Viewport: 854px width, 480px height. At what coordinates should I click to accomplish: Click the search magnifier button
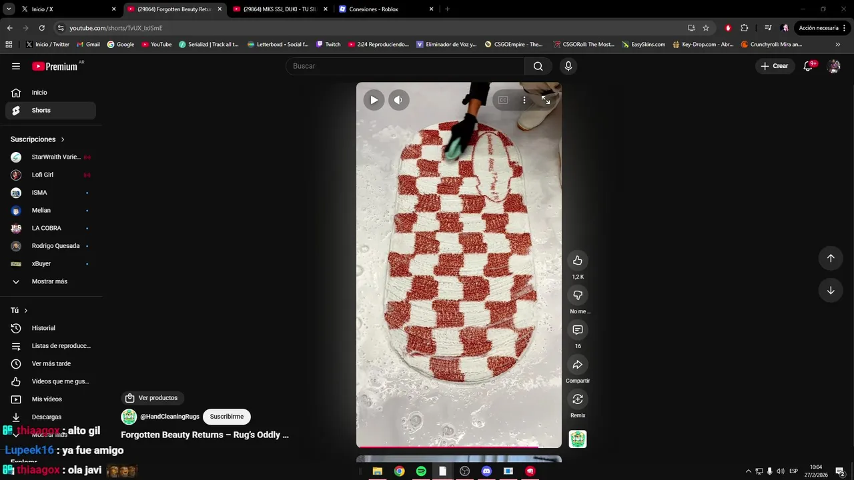(x=538, y=66)
